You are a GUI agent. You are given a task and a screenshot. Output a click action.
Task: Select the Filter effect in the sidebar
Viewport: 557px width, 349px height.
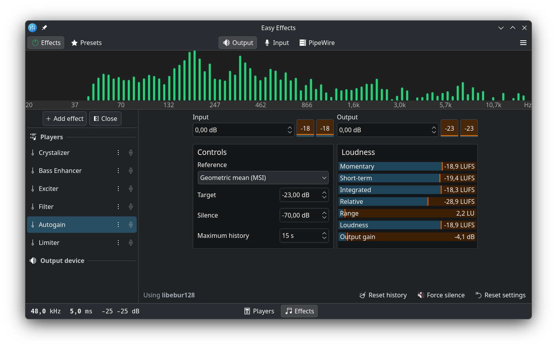click(46, 207)
